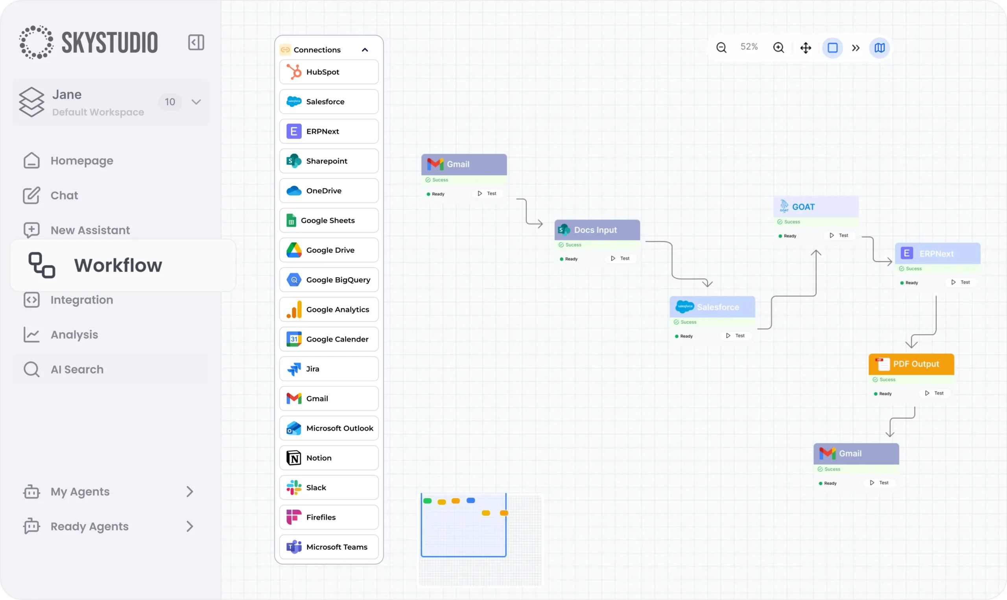Open the minimap view icon
Image resolution: width=1007 pixels, height=600 pixels.
point(880,48)
